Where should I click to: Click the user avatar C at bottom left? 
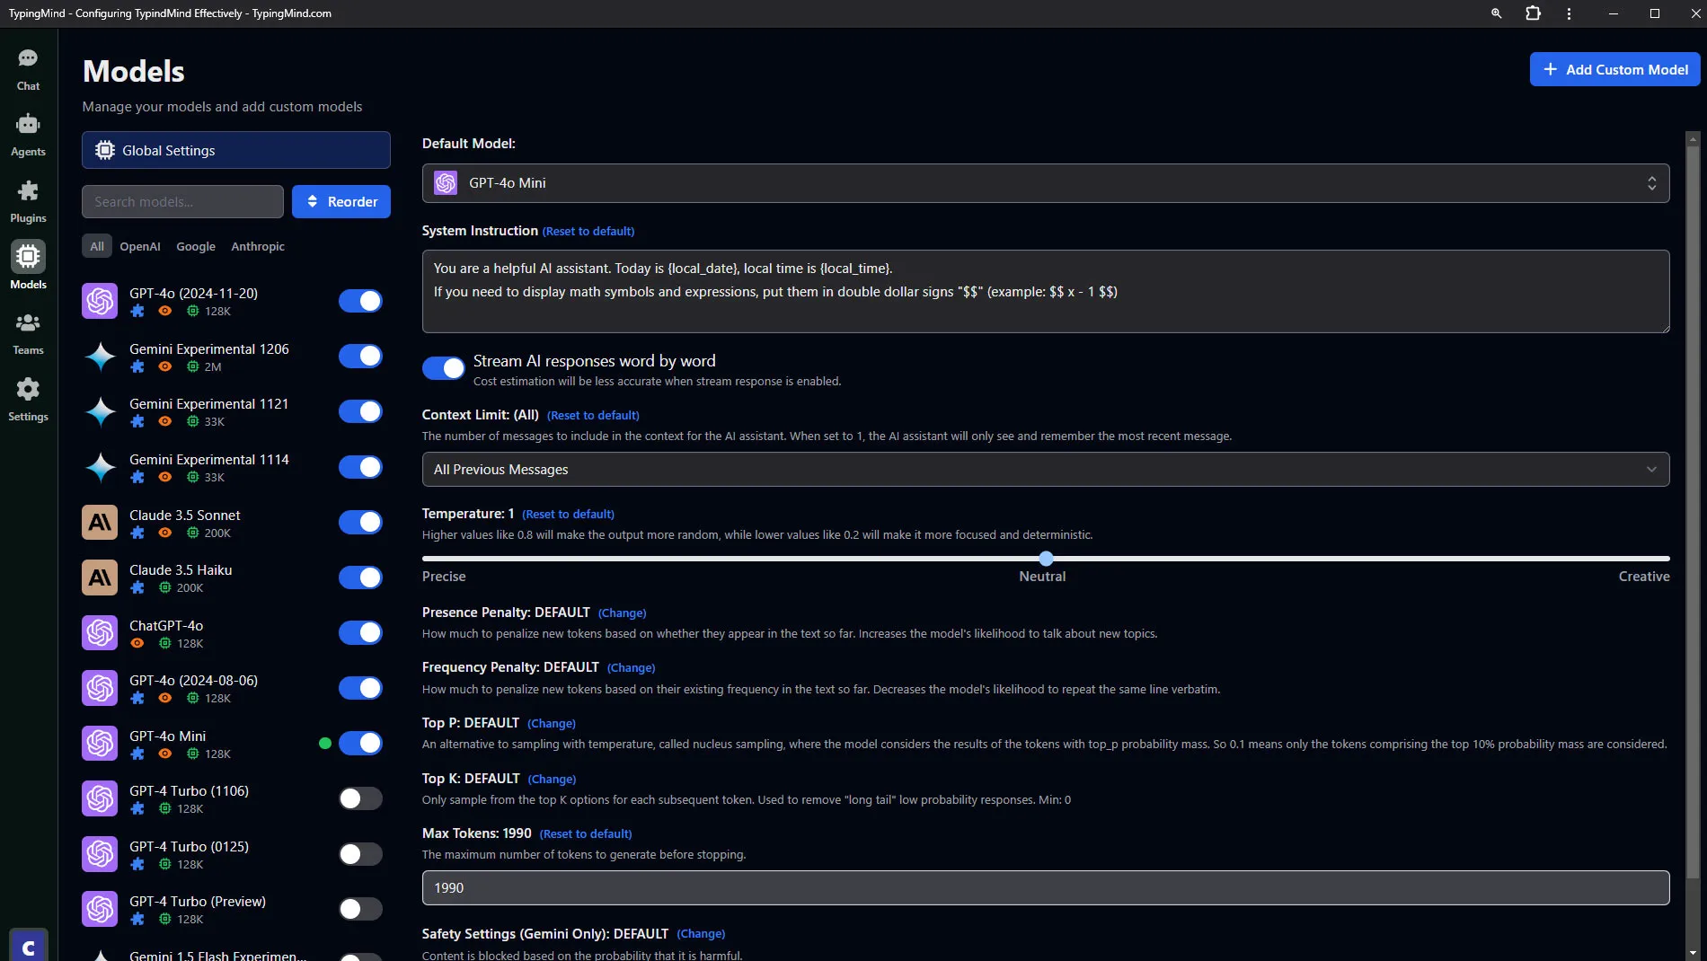pyautogui.click(x=28, y=946)
